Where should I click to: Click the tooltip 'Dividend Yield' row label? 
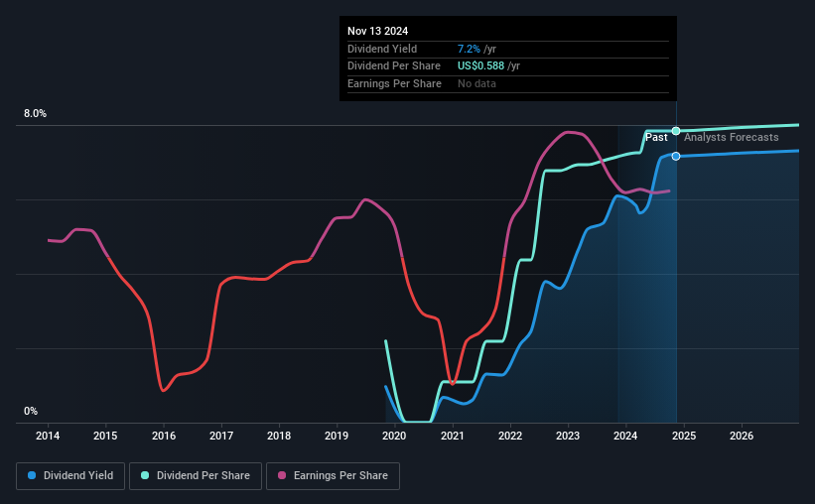[382, 49]
